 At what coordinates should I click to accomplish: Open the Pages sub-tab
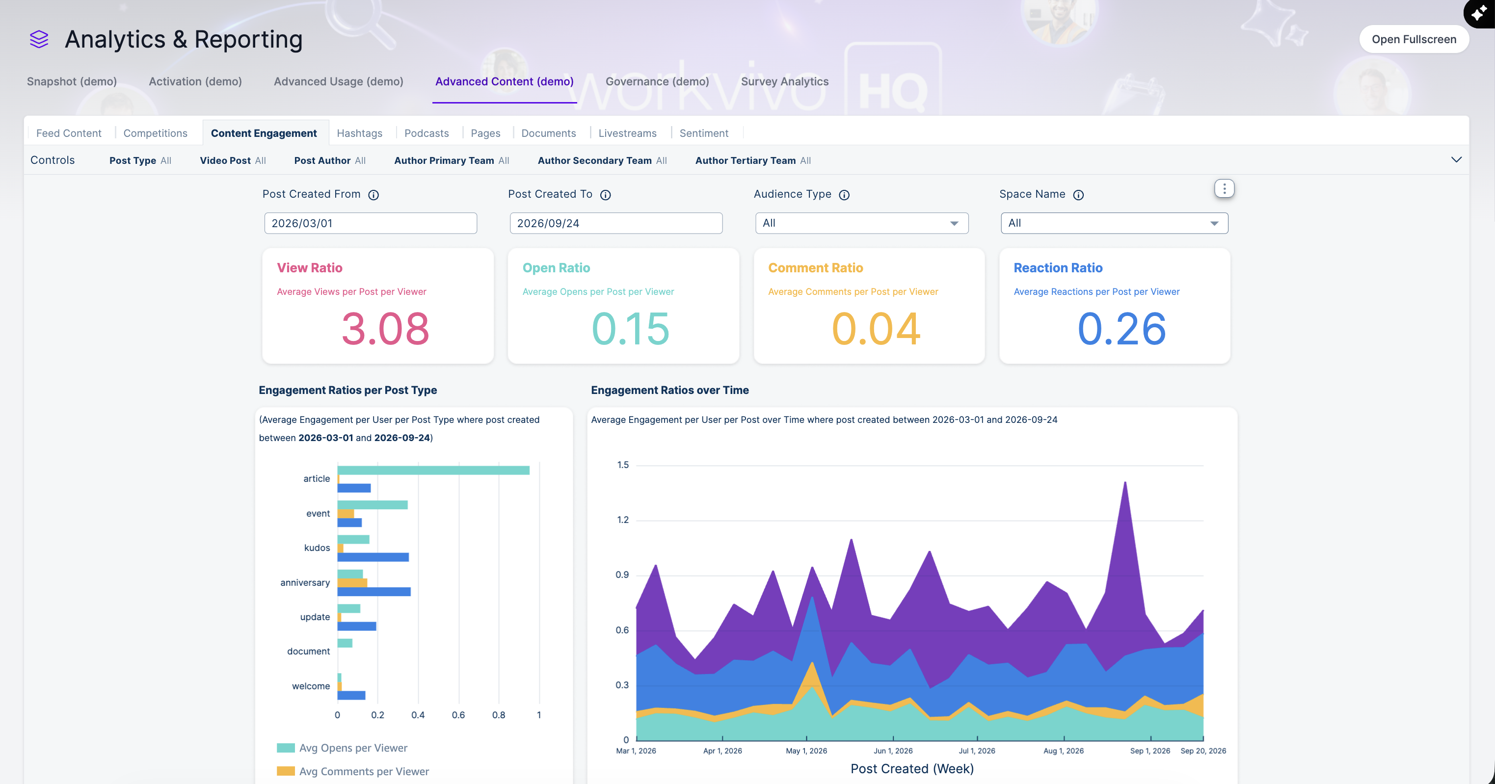point(485,133)
